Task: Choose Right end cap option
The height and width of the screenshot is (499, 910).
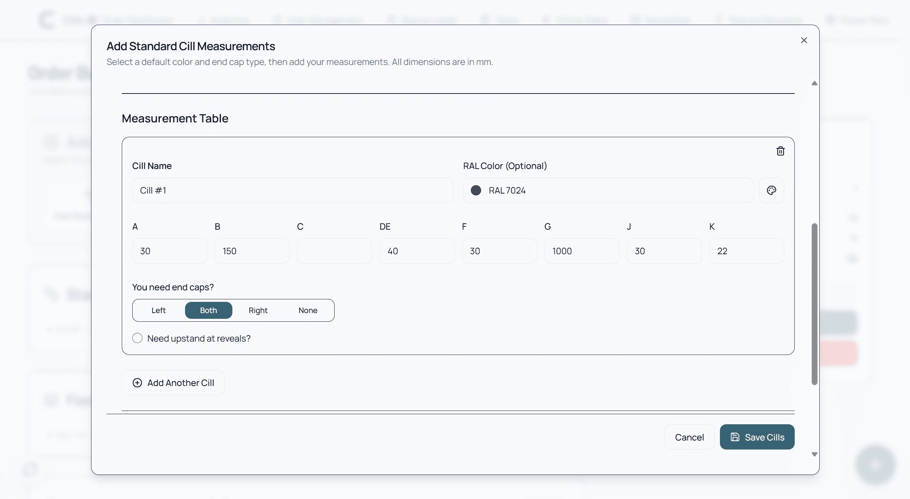Action: click(258, 311)
